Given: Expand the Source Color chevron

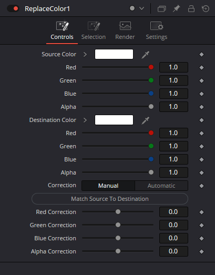Looking at the screenshot, I should click(85, 54).
